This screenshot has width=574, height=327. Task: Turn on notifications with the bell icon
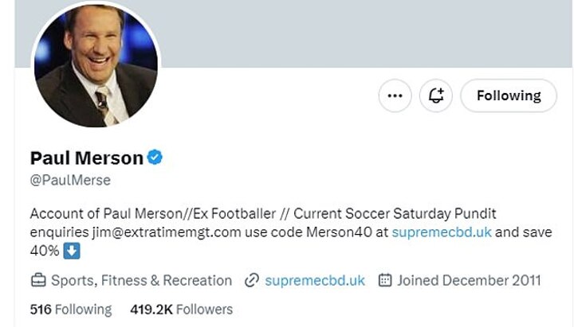click(x=436, y=96)
